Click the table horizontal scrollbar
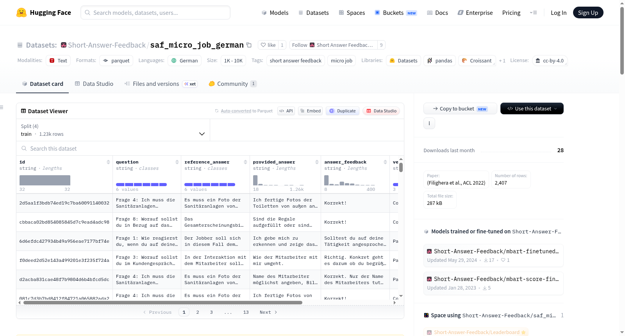This screenshot has width=625, height=336. click(x=162, y=302)
